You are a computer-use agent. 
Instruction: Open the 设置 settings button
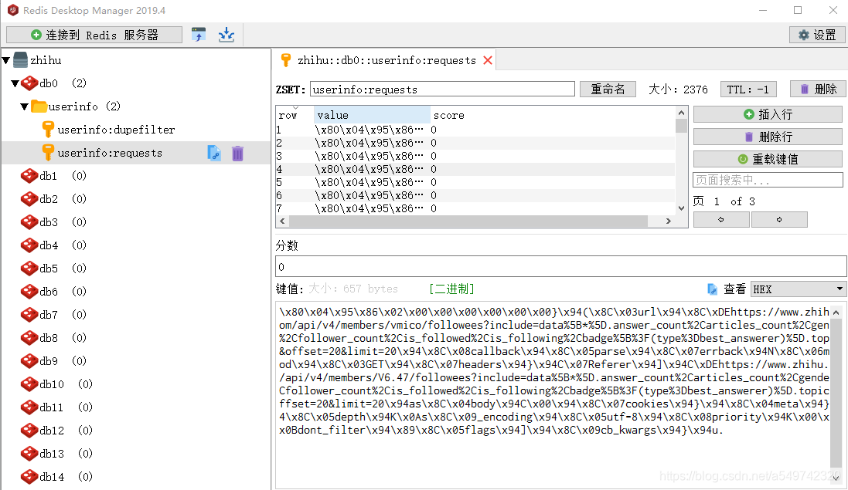tap(817, 35)
